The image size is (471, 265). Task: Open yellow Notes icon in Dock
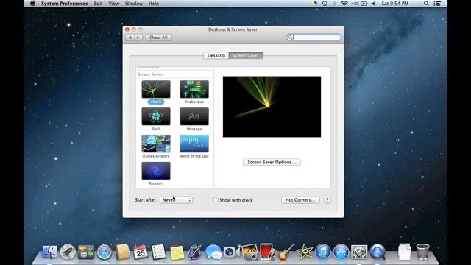click(x=177, y=252)
